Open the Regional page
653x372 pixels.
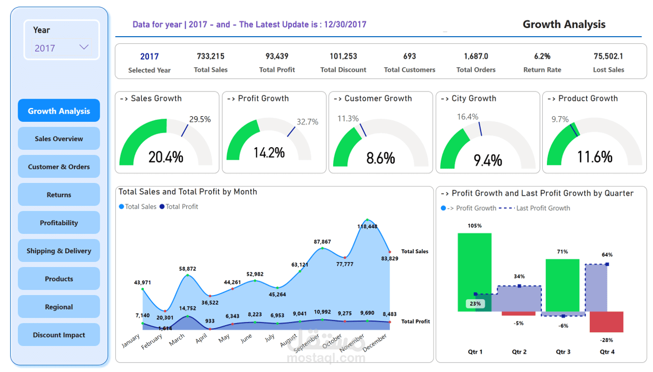[x=58, y=306]
